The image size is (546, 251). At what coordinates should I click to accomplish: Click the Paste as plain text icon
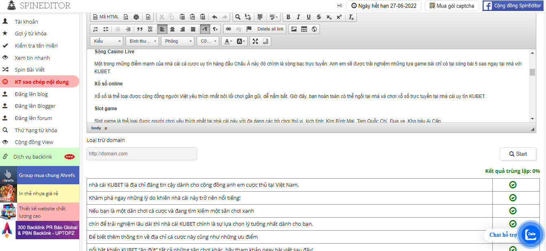(x=192, y=17)
